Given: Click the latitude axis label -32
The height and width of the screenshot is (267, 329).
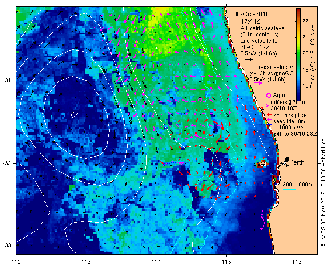Looking at the screenshot, I should click(x=7, y=163).
